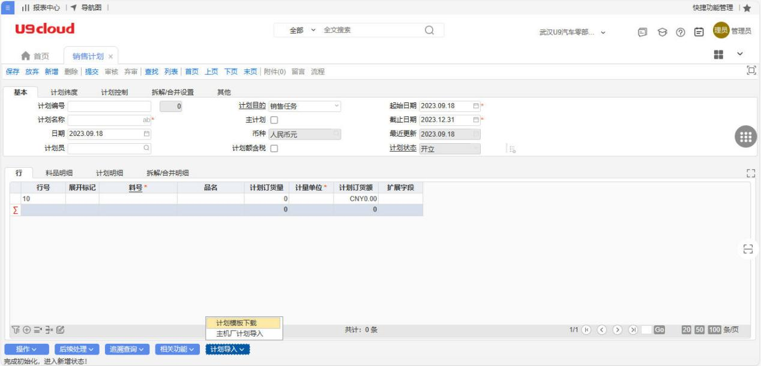Click the add row plus icon
Viewport: 761px width, 366px height.
pos(26,330)
